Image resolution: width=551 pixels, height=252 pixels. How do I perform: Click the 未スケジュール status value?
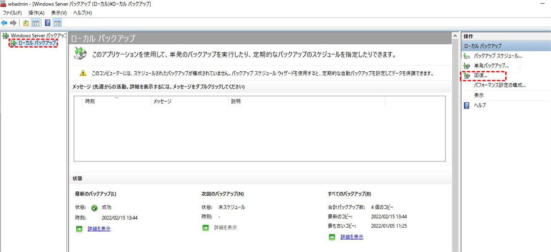click(232, 207)
